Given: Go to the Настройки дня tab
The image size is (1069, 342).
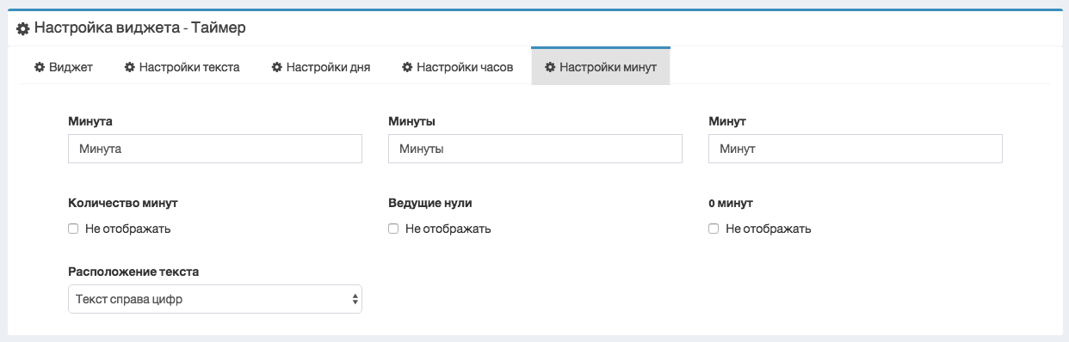Looking at the screenshot, I should (321, 67).
